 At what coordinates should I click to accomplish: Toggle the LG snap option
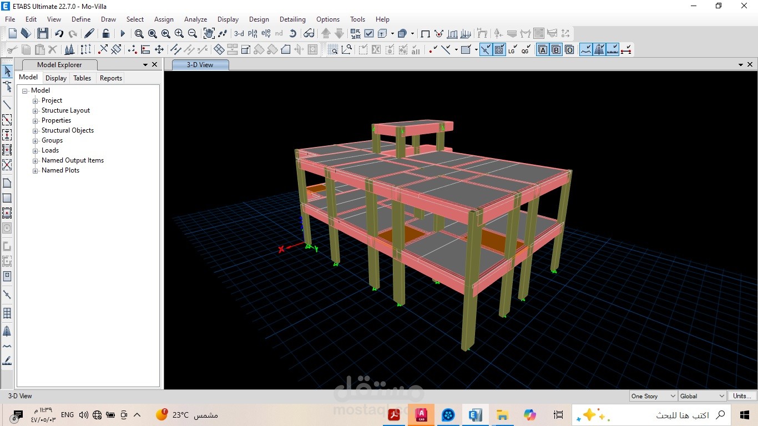point(512,50)
